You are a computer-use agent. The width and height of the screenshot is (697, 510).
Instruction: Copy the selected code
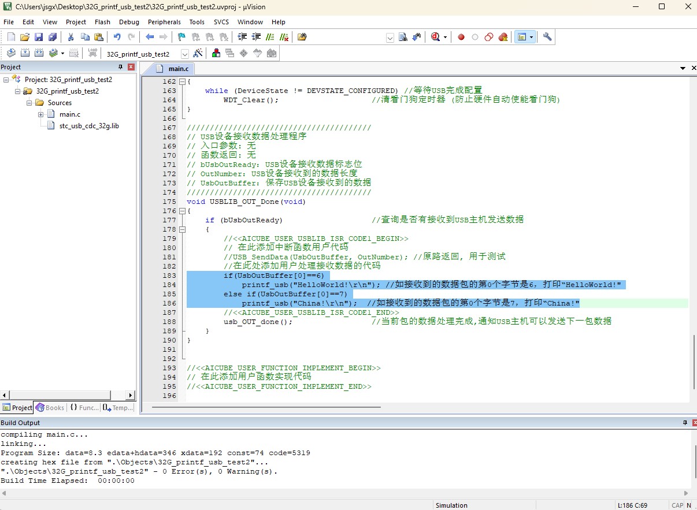85,37
